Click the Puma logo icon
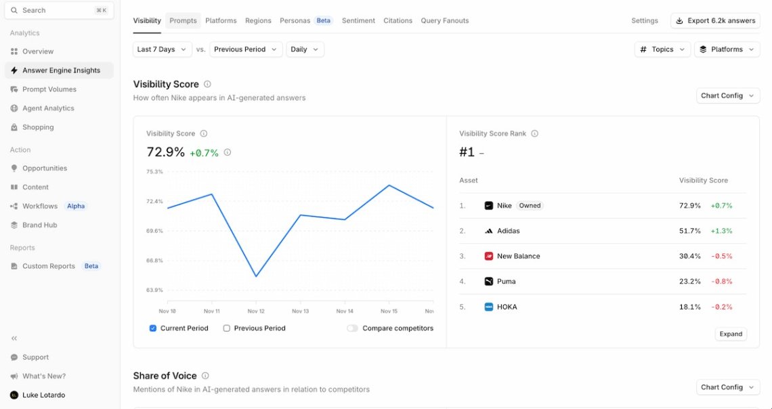 pyautogui.click(x=488, y=282)
